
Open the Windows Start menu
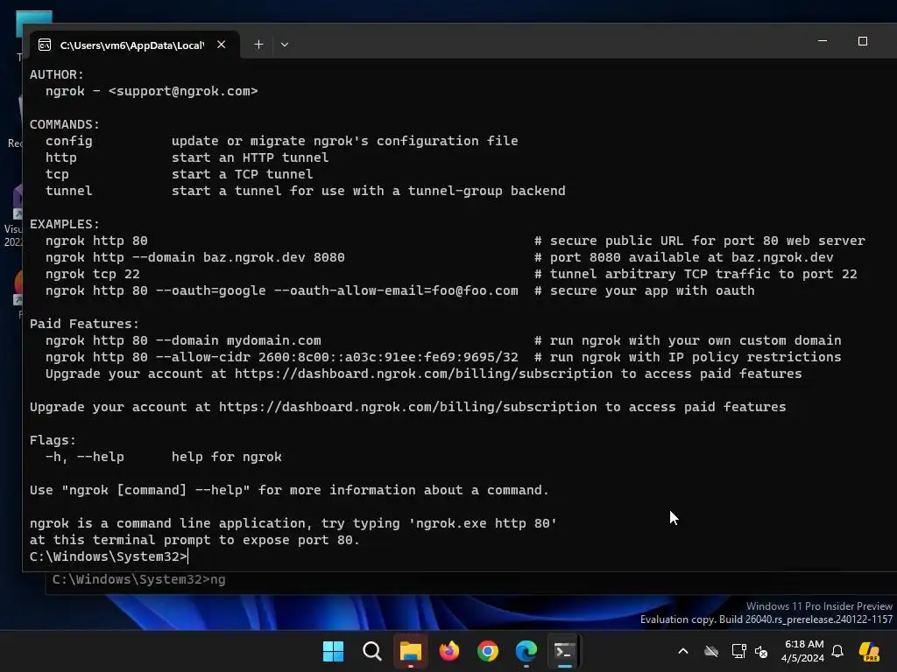333,651
